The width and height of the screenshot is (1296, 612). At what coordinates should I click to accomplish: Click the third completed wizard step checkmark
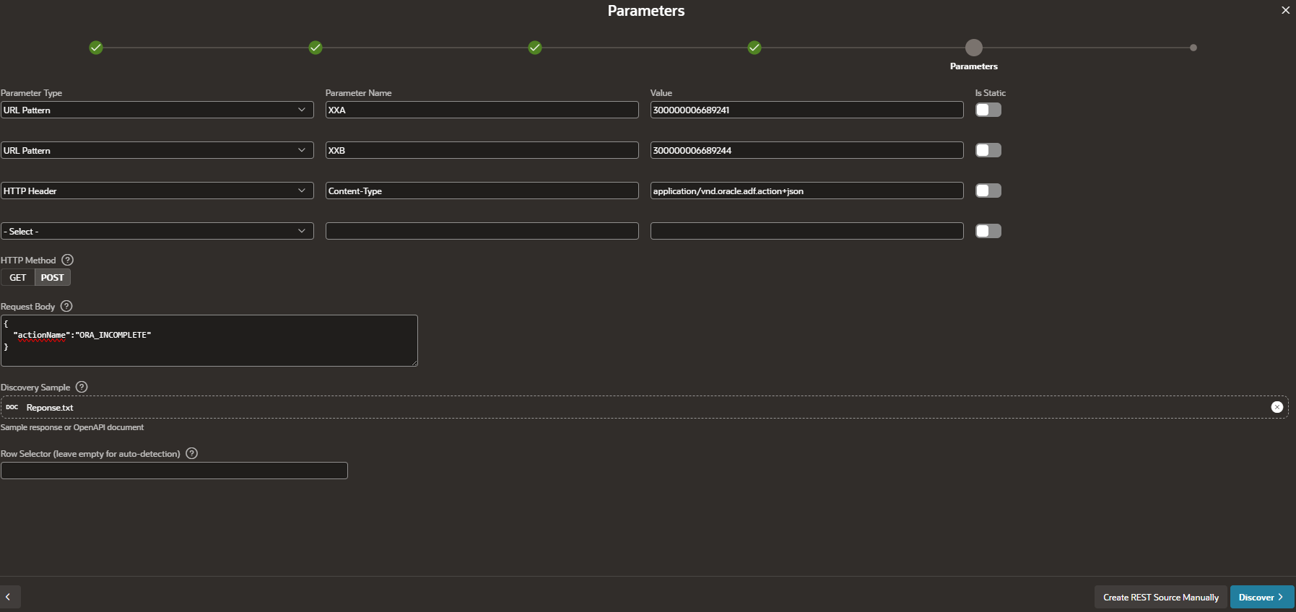[535, 48]
